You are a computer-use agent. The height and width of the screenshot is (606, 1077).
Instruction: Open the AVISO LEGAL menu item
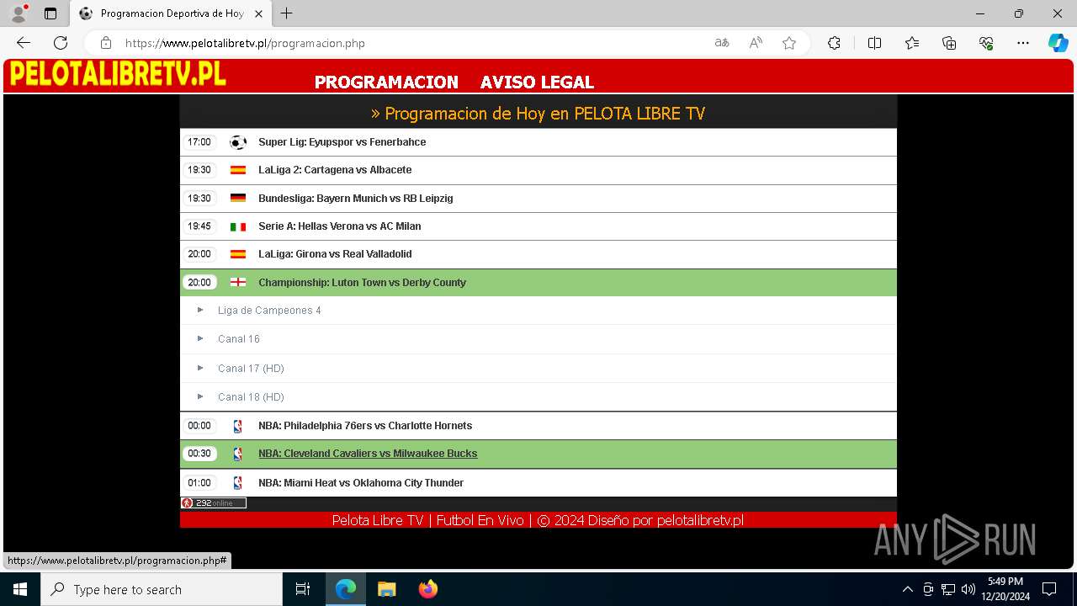(x=537, y=82)
